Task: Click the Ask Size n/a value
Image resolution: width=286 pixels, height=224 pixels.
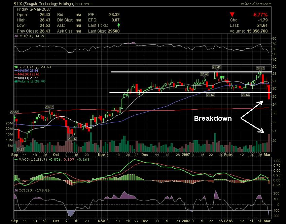Action: [x=78, y=31]
